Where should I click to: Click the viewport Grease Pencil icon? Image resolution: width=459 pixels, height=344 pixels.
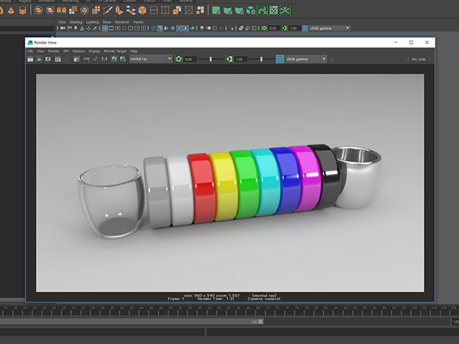[x=95, y=28]
